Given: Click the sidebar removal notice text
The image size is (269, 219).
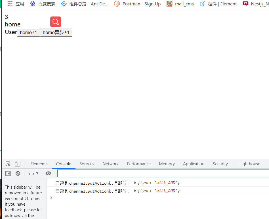Looking at the screenshot, I should click(23, 201).
